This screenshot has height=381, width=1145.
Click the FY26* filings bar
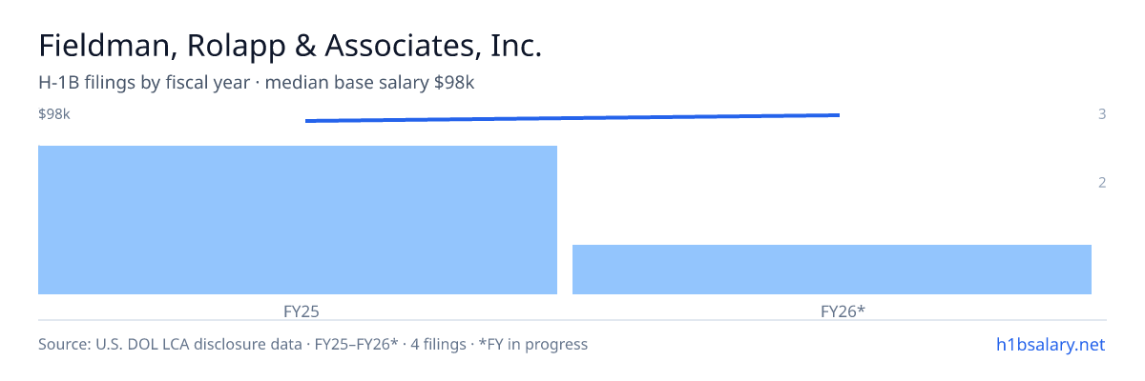[x=832, y=270]
